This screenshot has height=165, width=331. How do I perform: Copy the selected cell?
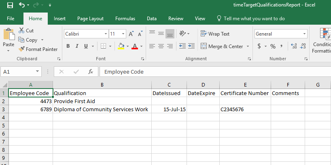click(28, 40)
